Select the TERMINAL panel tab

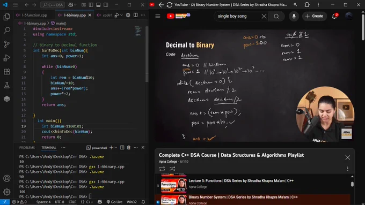tap(49, 148)
